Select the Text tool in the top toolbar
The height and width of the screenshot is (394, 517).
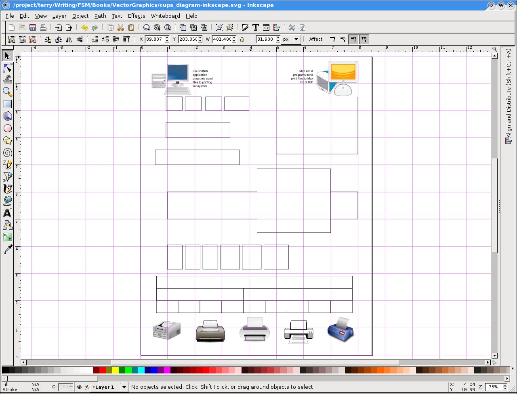click(x=256, y=27)
